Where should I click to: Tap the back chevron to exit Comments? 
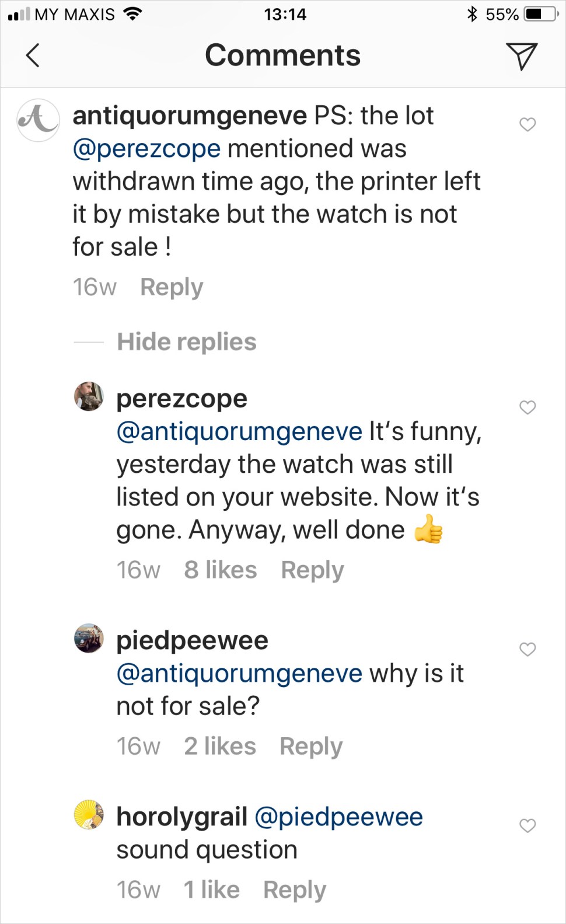click(x=33, y=56)
